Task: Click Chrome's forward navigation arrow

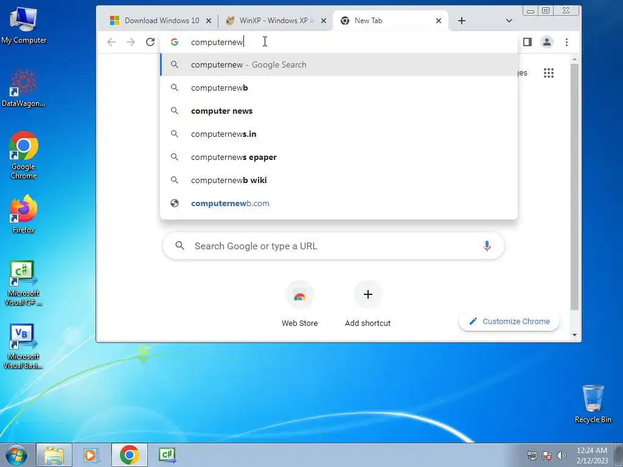Action: (x=131, y=42)
